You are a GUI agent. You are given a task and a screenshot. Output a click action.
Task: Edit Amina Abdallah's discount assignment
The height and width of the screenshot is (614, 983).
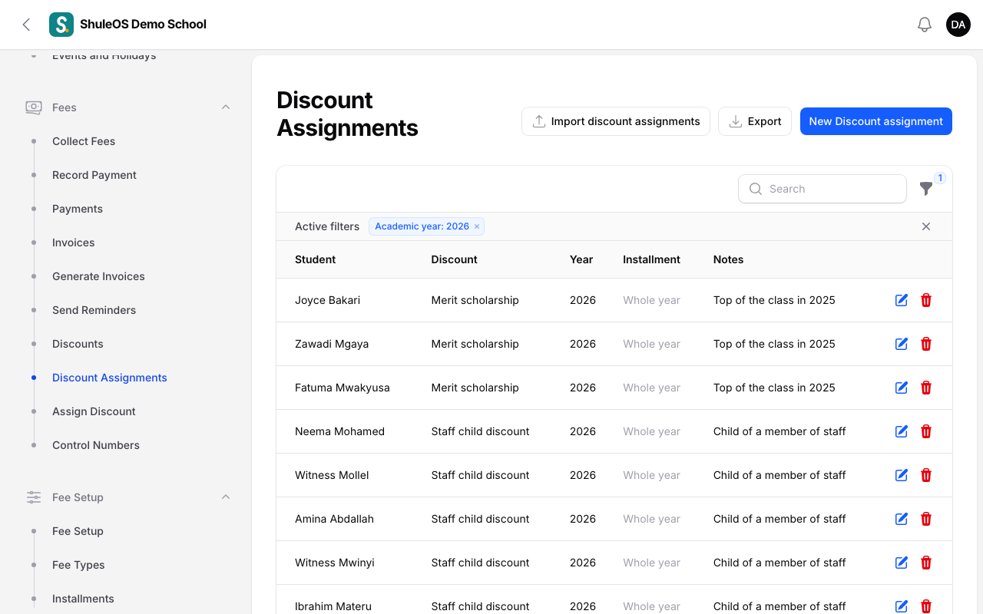pos(902,519)
